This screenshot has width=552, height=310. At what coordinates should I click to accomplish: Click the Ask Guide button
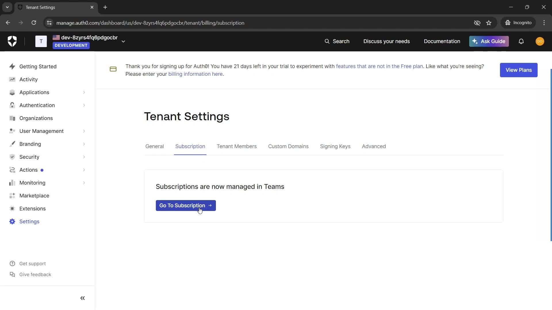[489, 41]
